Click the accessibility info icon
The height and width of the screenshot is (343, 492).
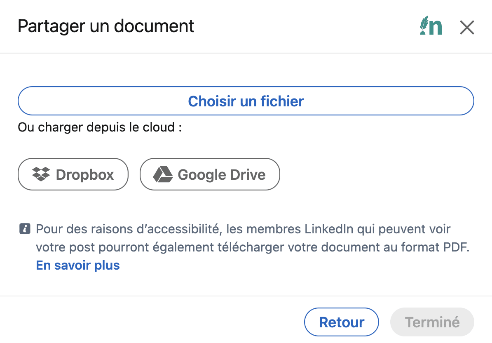(25, 229)
